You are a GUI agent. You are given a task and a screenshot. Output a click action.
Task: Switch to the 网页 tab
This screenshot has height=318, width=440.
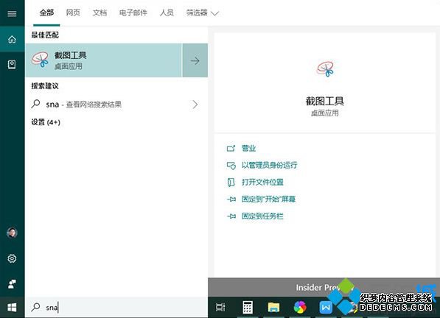(x=73, y=13)
